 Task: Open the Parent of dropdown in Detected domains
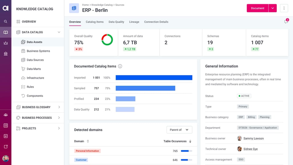point(179,130)
